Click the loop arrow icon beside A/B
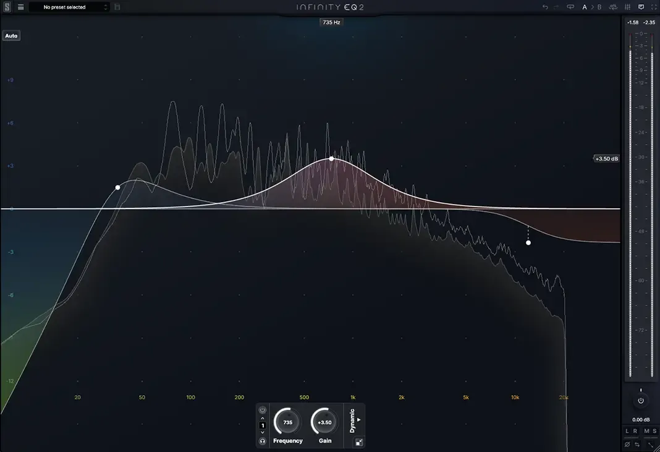Viewport: 660px width, 452px height. coord(570,7)
